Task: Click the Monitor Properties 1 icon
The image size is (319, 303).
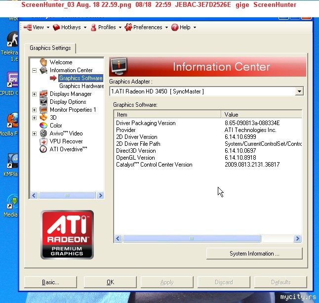Action: (x=43, y=110)
